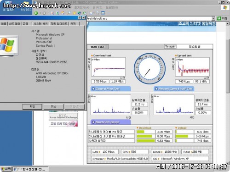Viewport: 230px width, 172px height.
Task: Click the arrow icon beside Bandwidth Gauge
Action: point(93,122)
